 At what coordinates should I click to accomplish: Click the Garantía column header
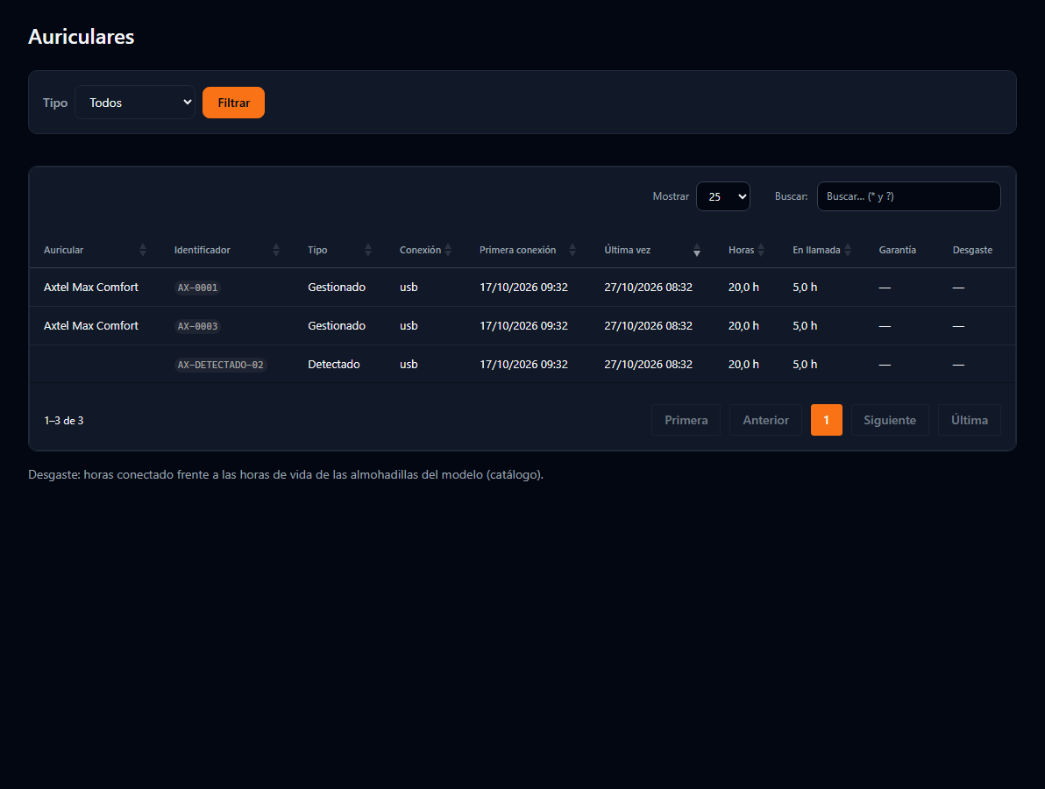897,250
